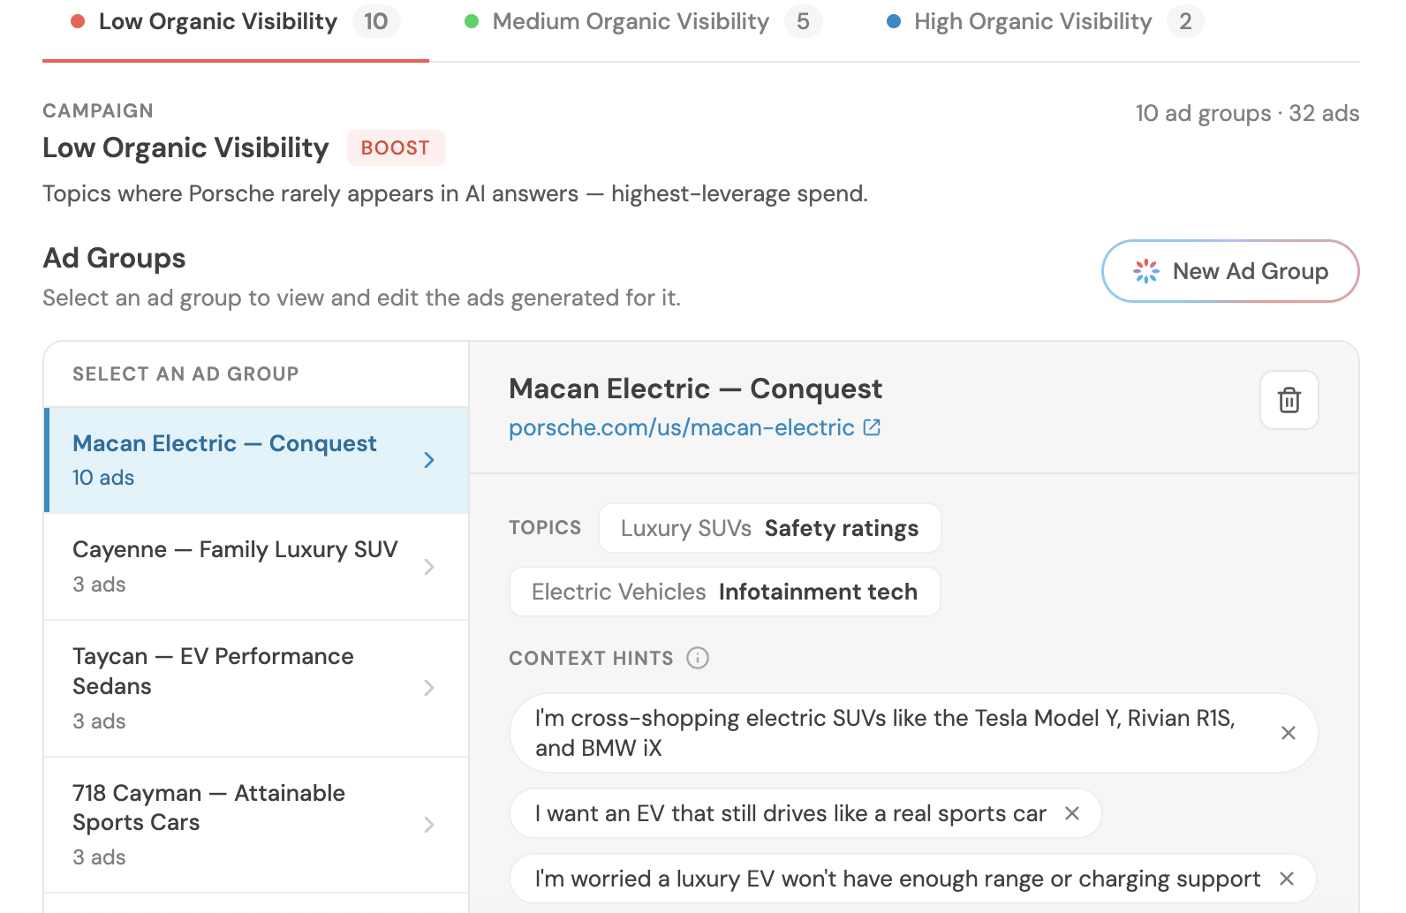The image size is (1406, 913).
Task: Select the Macan Electric — Conquest ad group
Action: [256, 460]
